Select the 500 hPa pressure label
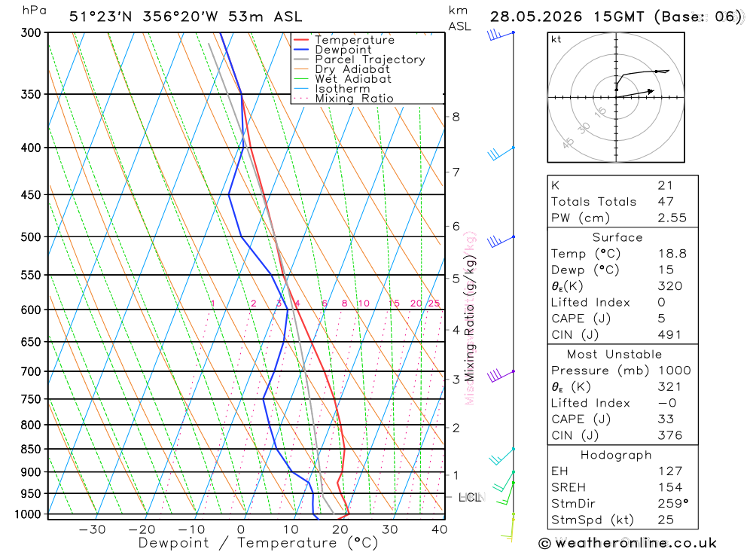This screenshot has height=552, width=753. (31, 237)
